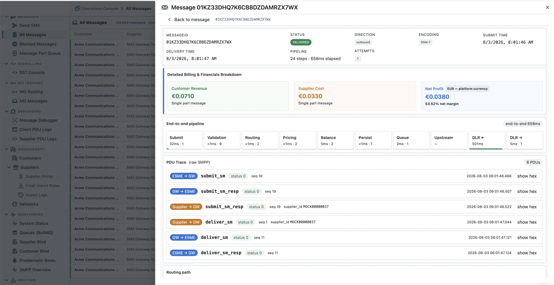The height and width of the screenshot is (285, 554).
Task: Collapse the Management section
Action: click(x=6, y=149)
